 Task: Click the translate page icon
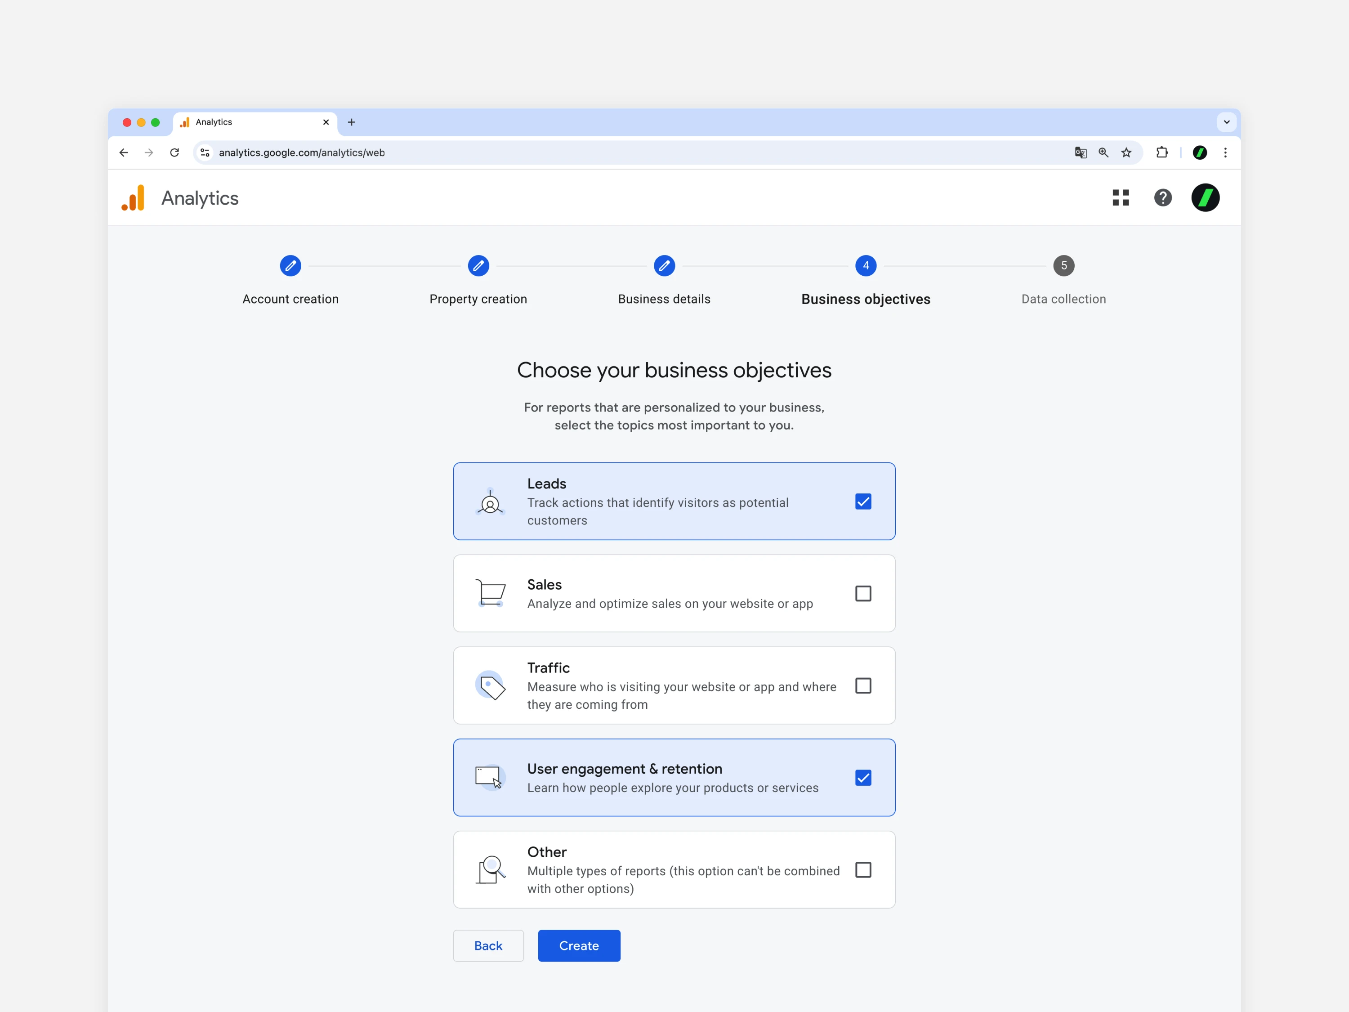pyautogui.click(x=1081, y=152)
